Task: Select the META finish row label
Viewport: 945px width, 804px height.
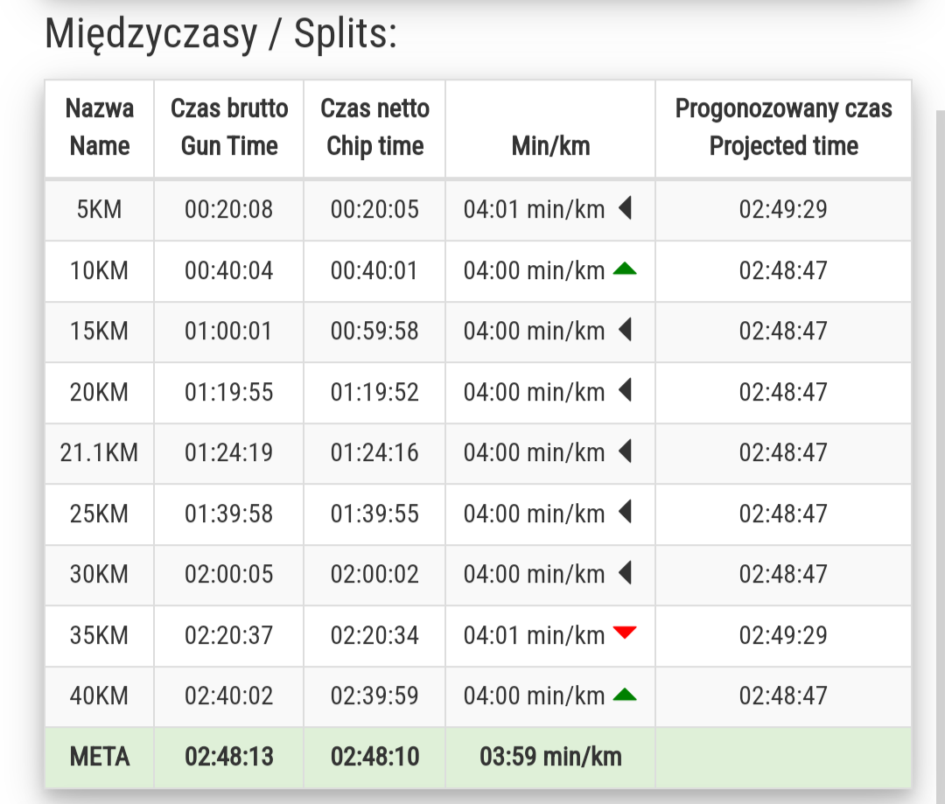Action: pyautogui.click(x=100, y=757)
